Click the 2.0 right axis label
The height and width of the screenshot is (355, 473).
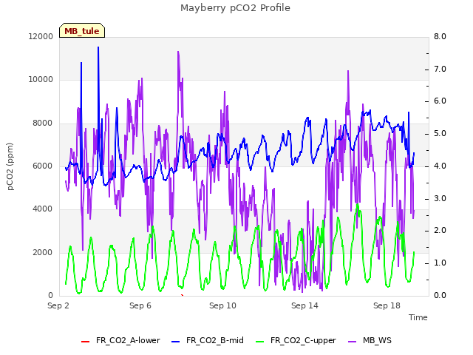tap(440, 230)
